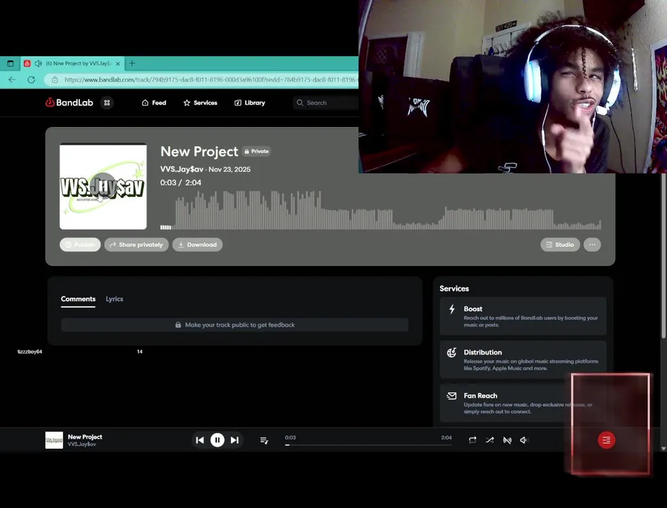Image resolution: width=667 pixels, height=508 pixels.
Task: Open the Distribution service card
Action: pos(523,359)
